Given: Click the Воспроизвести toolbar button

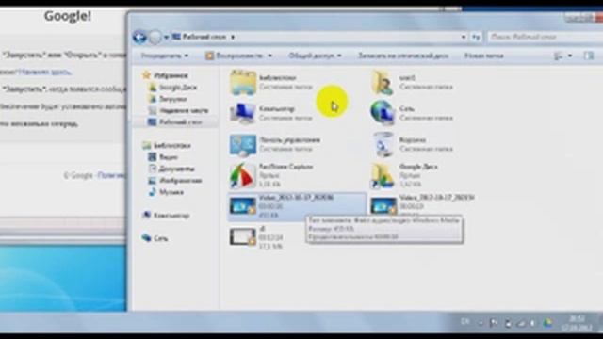Looking at the screenshot, I should pos(238,56).
